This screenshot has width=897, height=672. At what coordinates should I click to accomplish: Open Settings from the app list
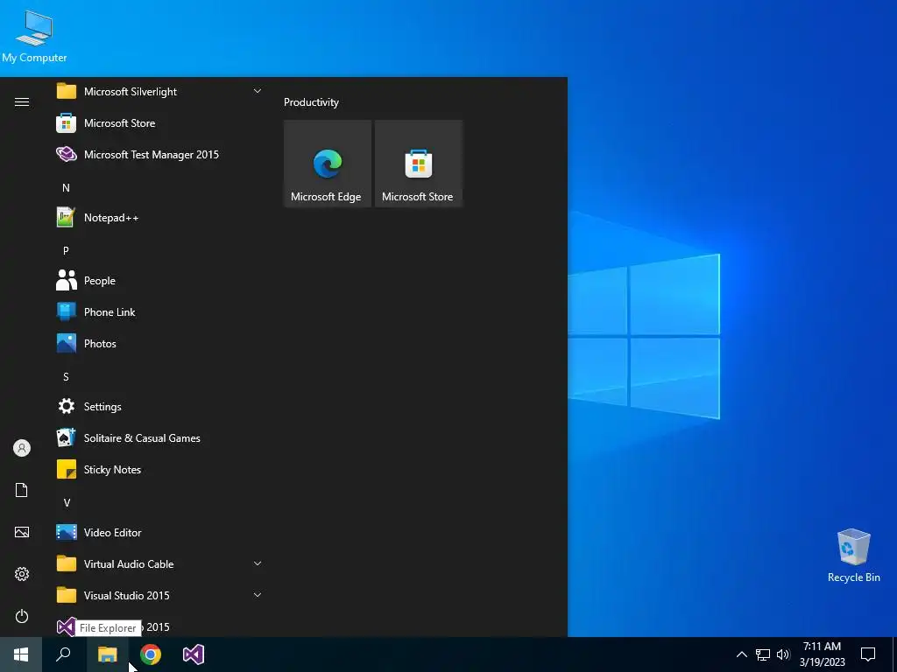[159, 406]
